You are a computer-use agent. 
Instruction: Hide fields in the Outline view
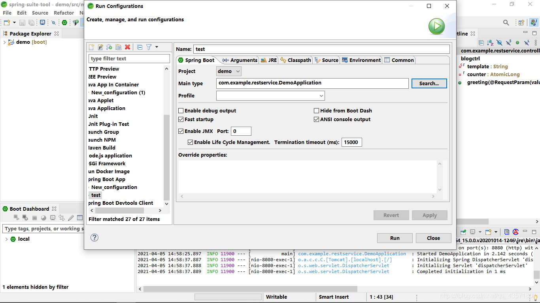499,43
